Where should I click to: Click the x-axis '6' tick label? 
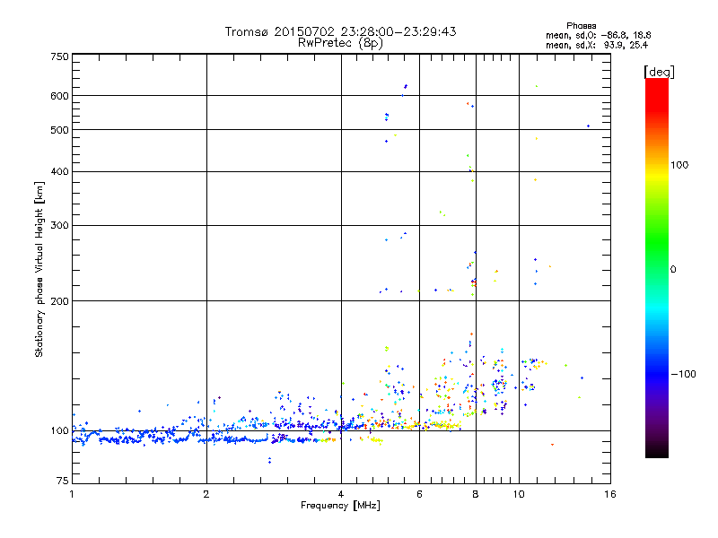click(419, 494)
